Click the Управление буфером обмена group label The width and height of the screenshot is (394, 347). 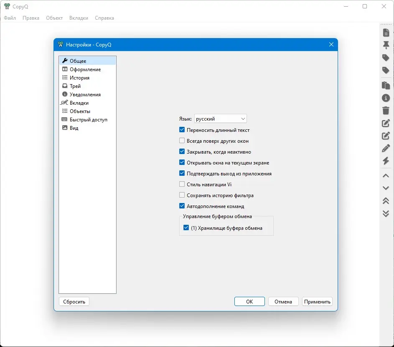point(217,216)
